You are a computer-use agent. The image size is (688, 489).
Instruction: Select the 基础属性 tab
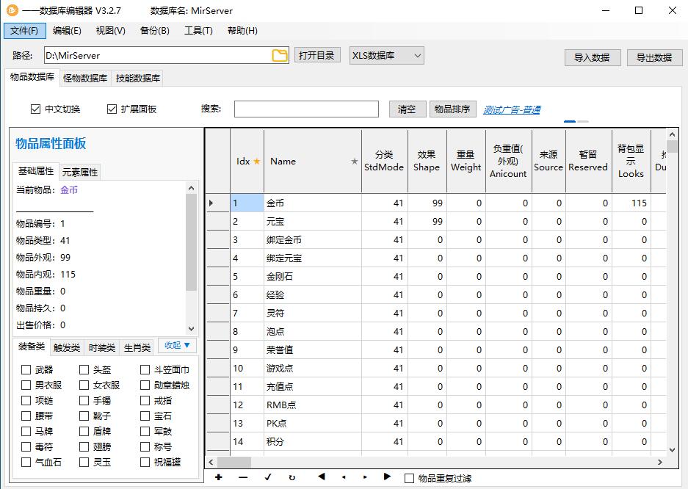[36, 170]
